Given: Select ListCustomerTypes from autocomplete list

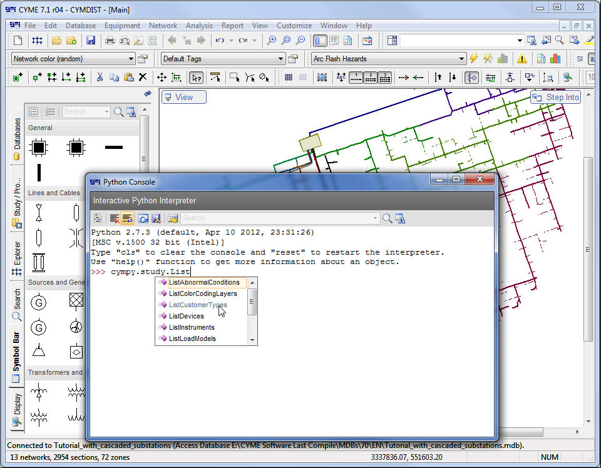Looking at the screenshot, I should pyautogui.click(x=198, y=305).
